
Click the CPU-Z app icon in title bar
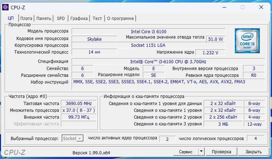pos(5,7)
